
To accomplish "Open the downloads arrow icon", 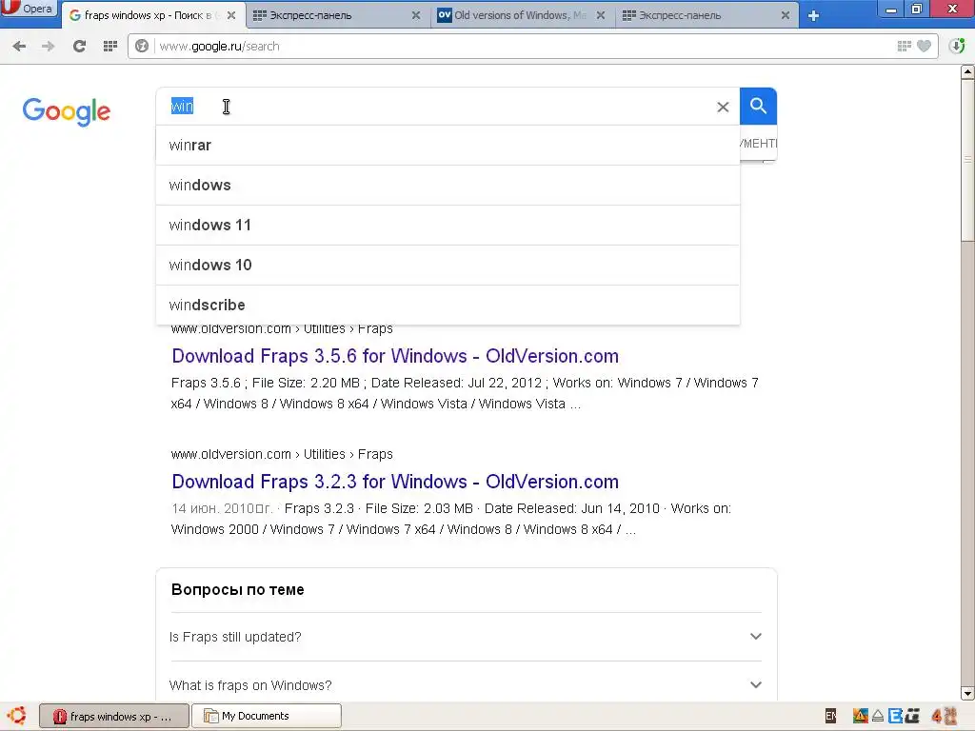I will point(957,46).
